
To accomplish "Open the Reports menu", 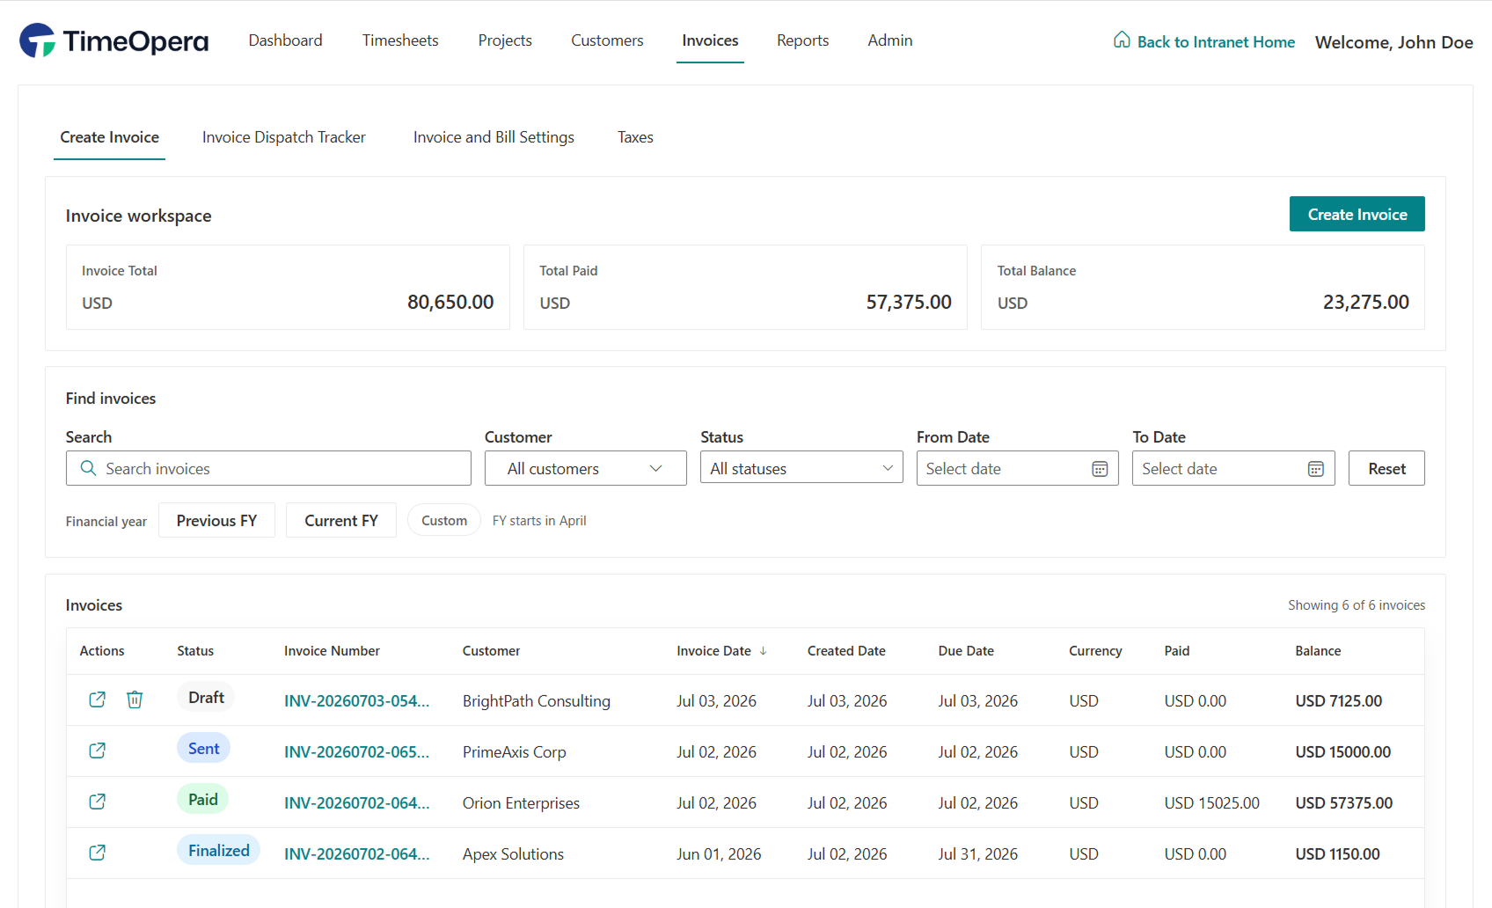I will point(802,40).
